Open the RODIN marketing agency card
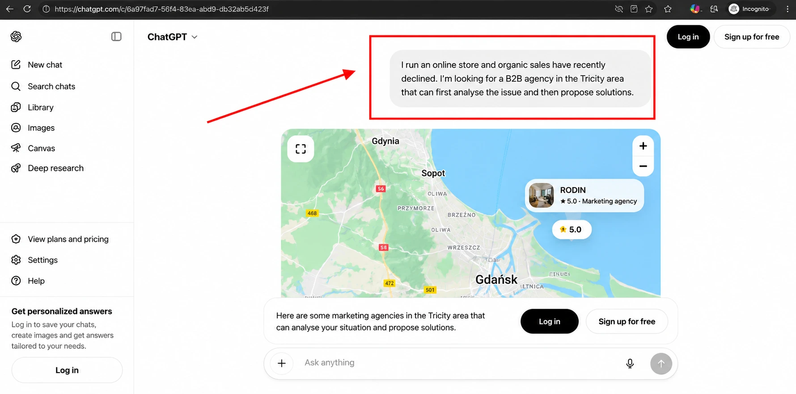Image resolution: width=796 pixels, height=394 pixels. (x=584, y=195)
